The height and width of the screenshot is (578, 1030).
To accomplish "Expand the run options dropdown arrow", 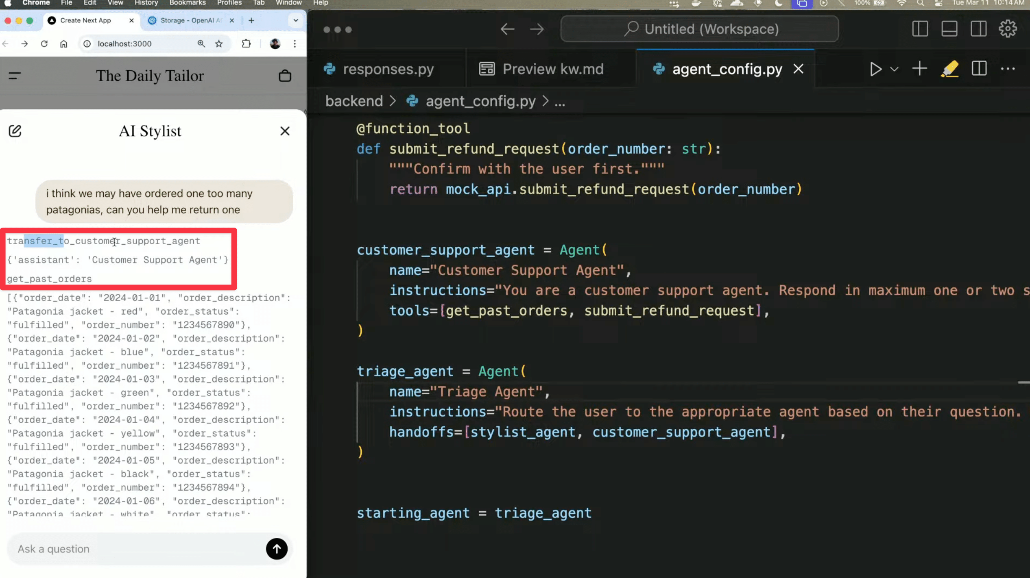I will point(894,69).
